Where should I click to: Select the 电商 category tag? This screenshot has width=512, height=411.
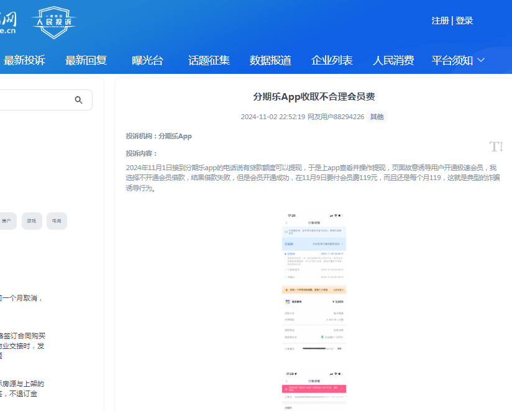(57, 221)
